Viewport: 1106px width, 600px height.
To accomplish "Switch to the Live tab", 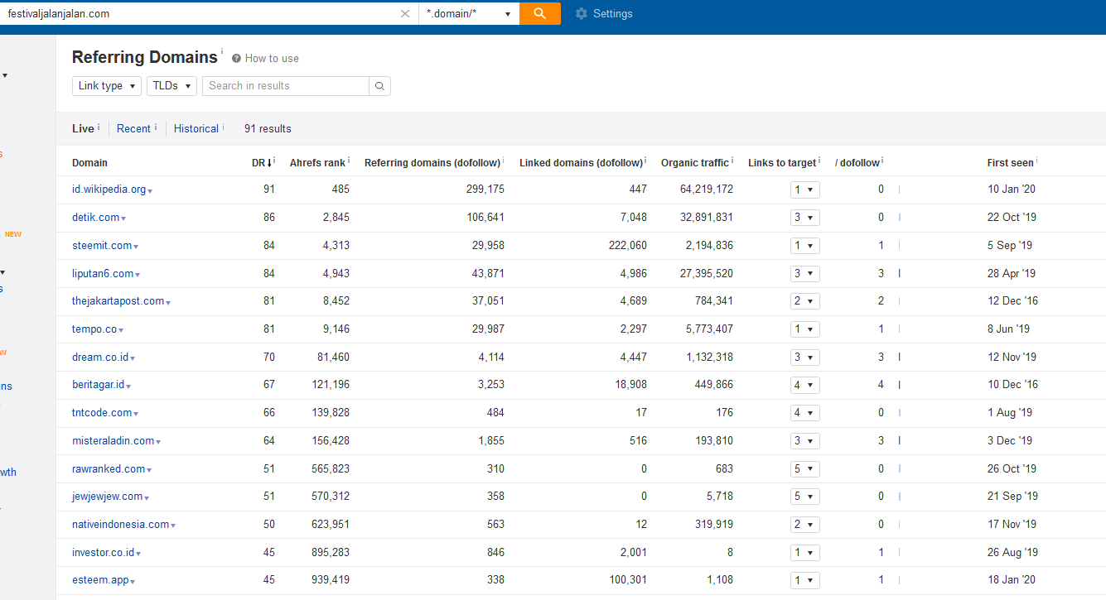I will click(83, 129).
